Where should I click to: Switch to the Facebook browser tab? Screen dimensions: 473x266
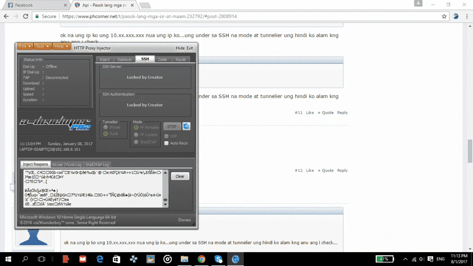pyautogui.click(x=35, y=5)
